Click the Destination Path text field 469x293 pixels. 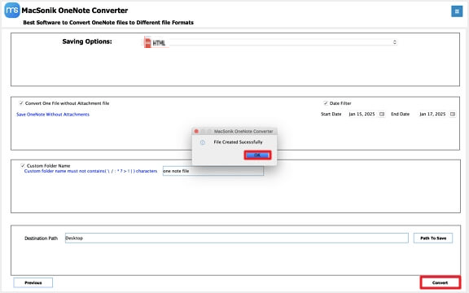237,238
